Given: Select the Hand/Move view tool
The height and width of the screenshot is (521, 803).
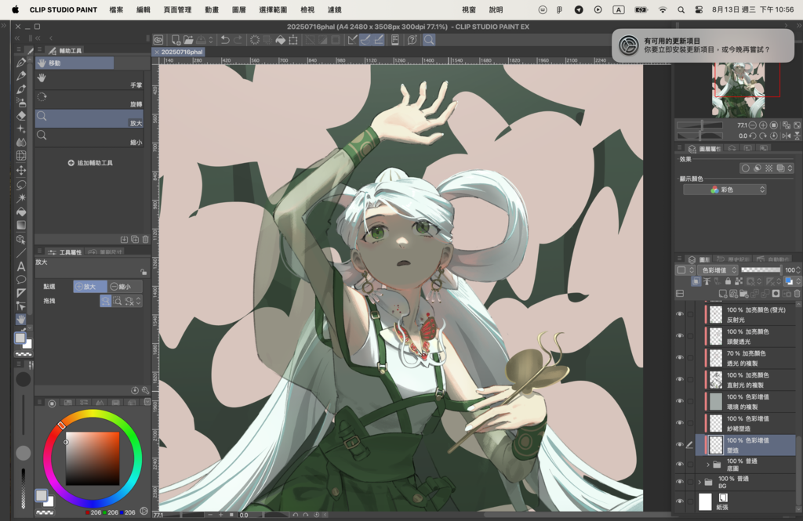Looking at the screenshot, I should (21, 320).
